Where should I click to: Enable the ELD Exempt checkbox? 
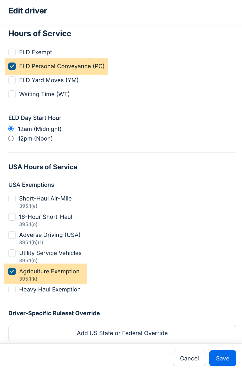coord(12,52)
